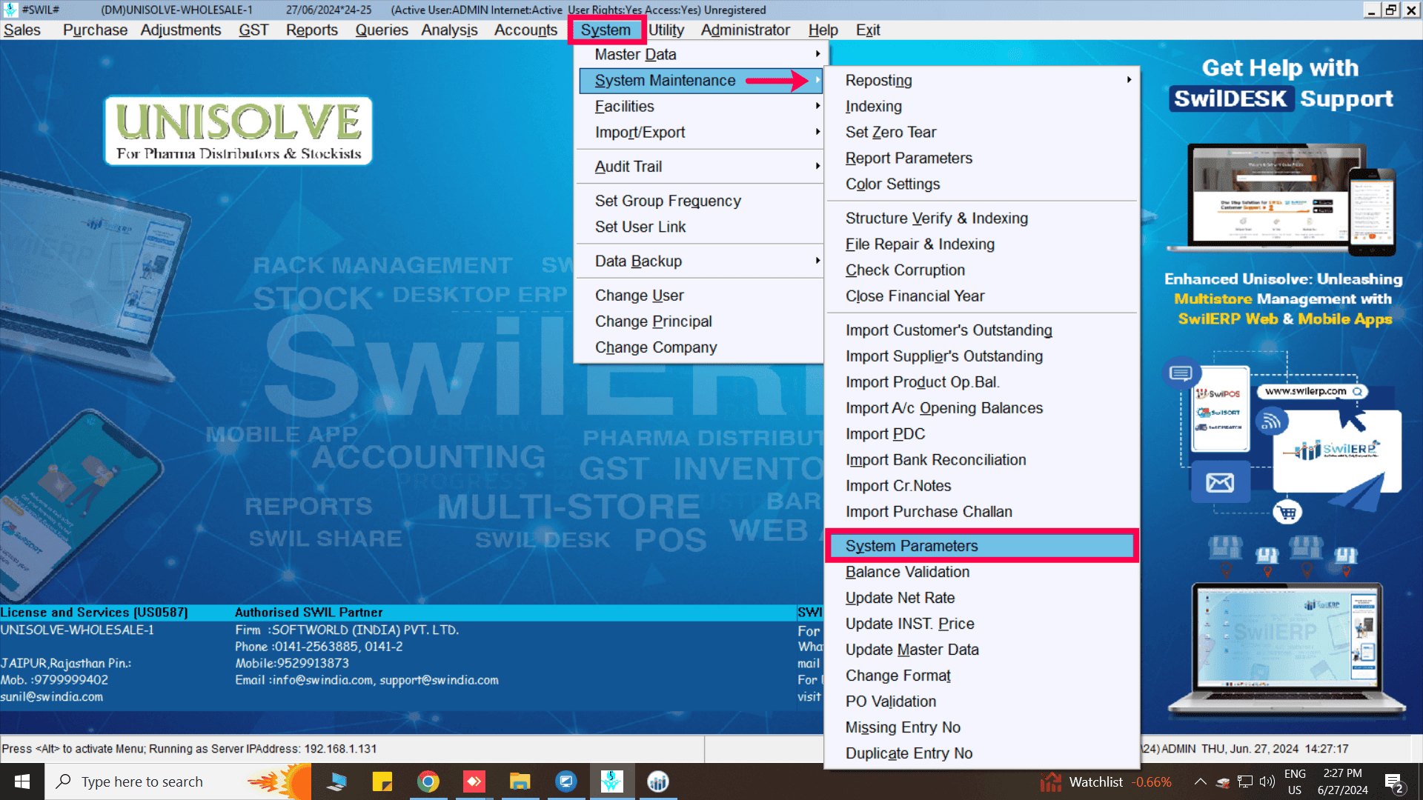Open the bar chart taskbar app
The image size is (1423, 800).
[658, 781]
